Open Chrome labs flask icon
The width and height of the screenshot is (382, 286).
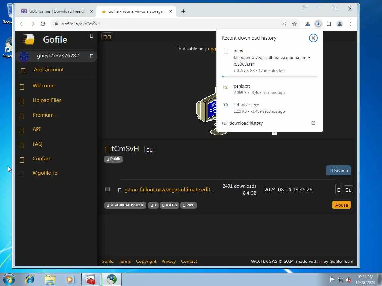click(x=307, y=24)
